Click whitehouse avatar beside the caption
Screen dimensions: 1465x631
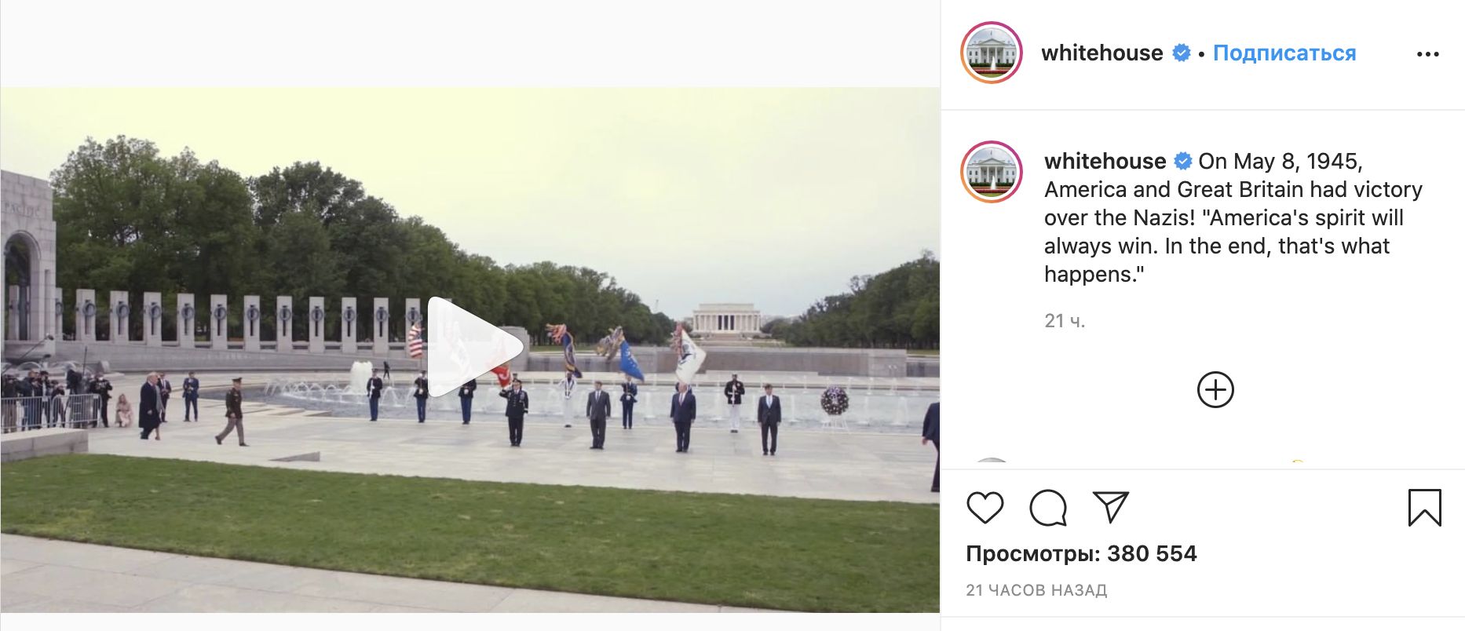[992, 172]
